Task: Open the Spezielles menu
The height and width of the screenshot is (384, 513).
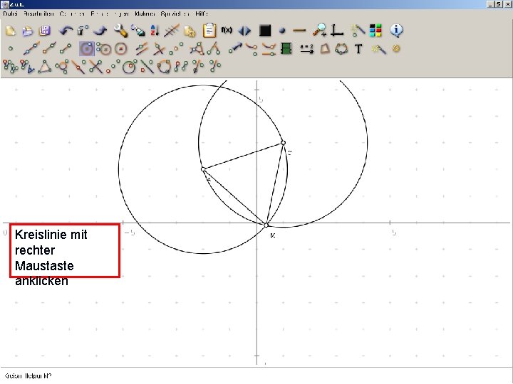Action: (x=175, y=14)
